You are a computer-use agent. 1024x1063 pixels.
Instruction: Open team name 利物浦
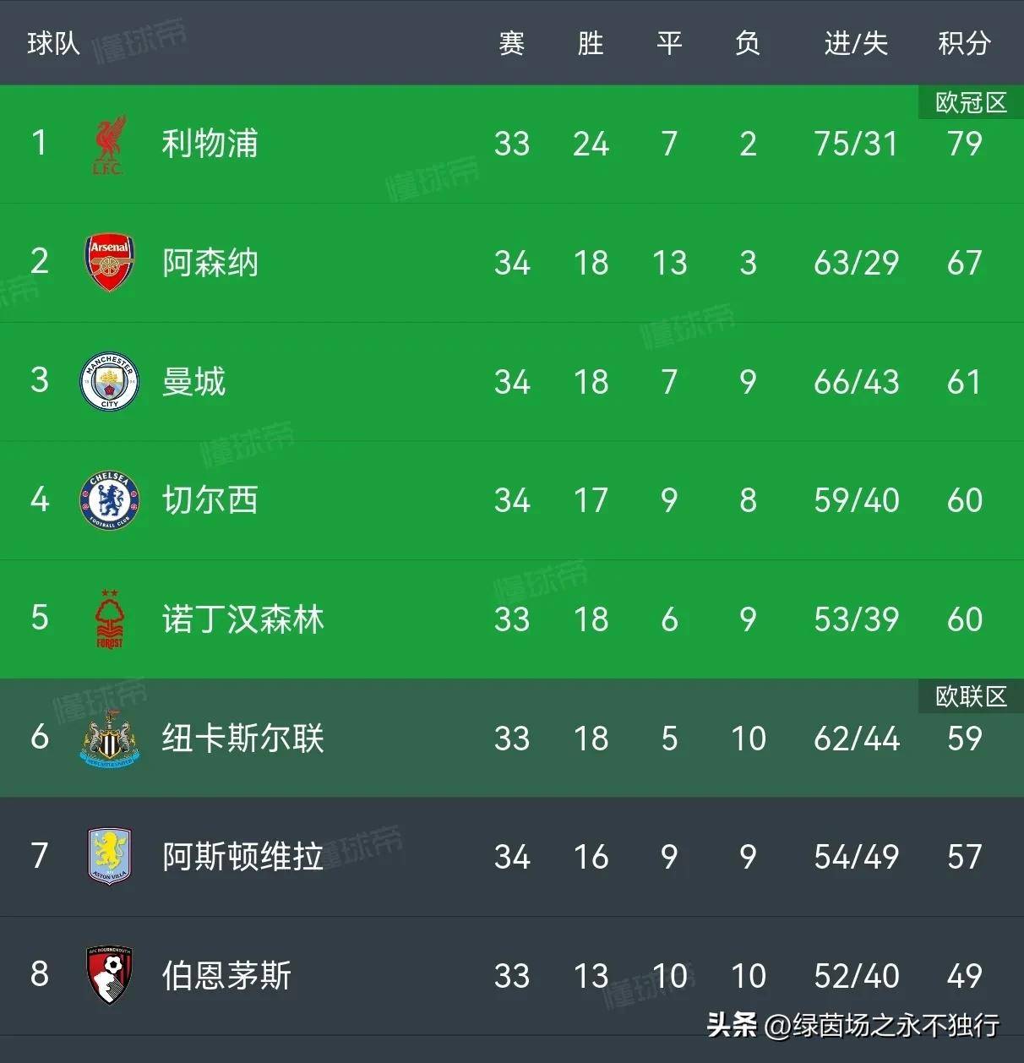210,144
